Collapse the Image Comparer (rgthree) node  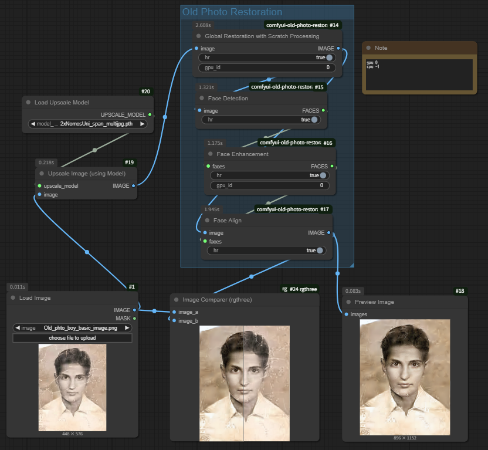177,299
